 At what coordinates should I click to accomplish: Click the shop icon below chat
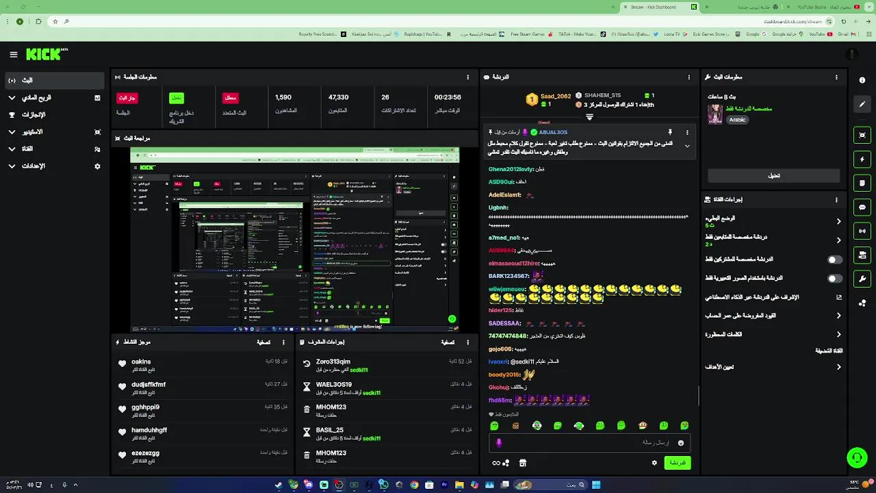pos(523,463)
